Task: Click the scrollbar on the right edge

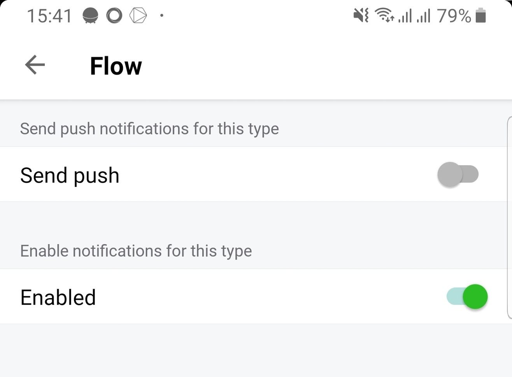Action: (x=510, y=218)
